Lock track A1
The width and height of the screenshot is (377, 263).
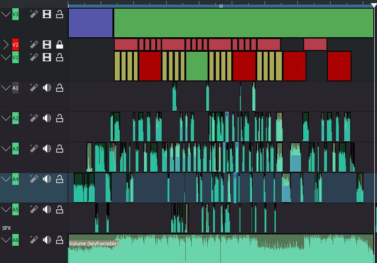60,88
